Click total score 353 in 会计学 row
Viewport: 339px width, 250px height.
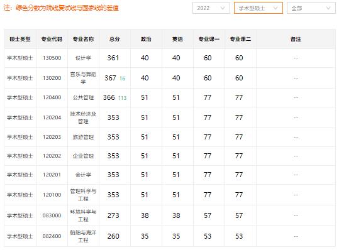tap(113, 175)
